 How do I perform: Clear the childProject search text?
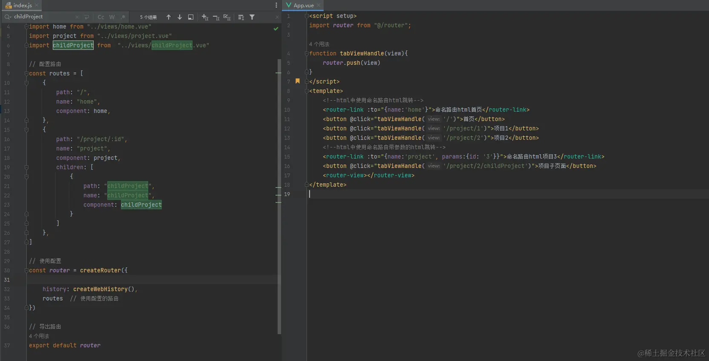77,17
